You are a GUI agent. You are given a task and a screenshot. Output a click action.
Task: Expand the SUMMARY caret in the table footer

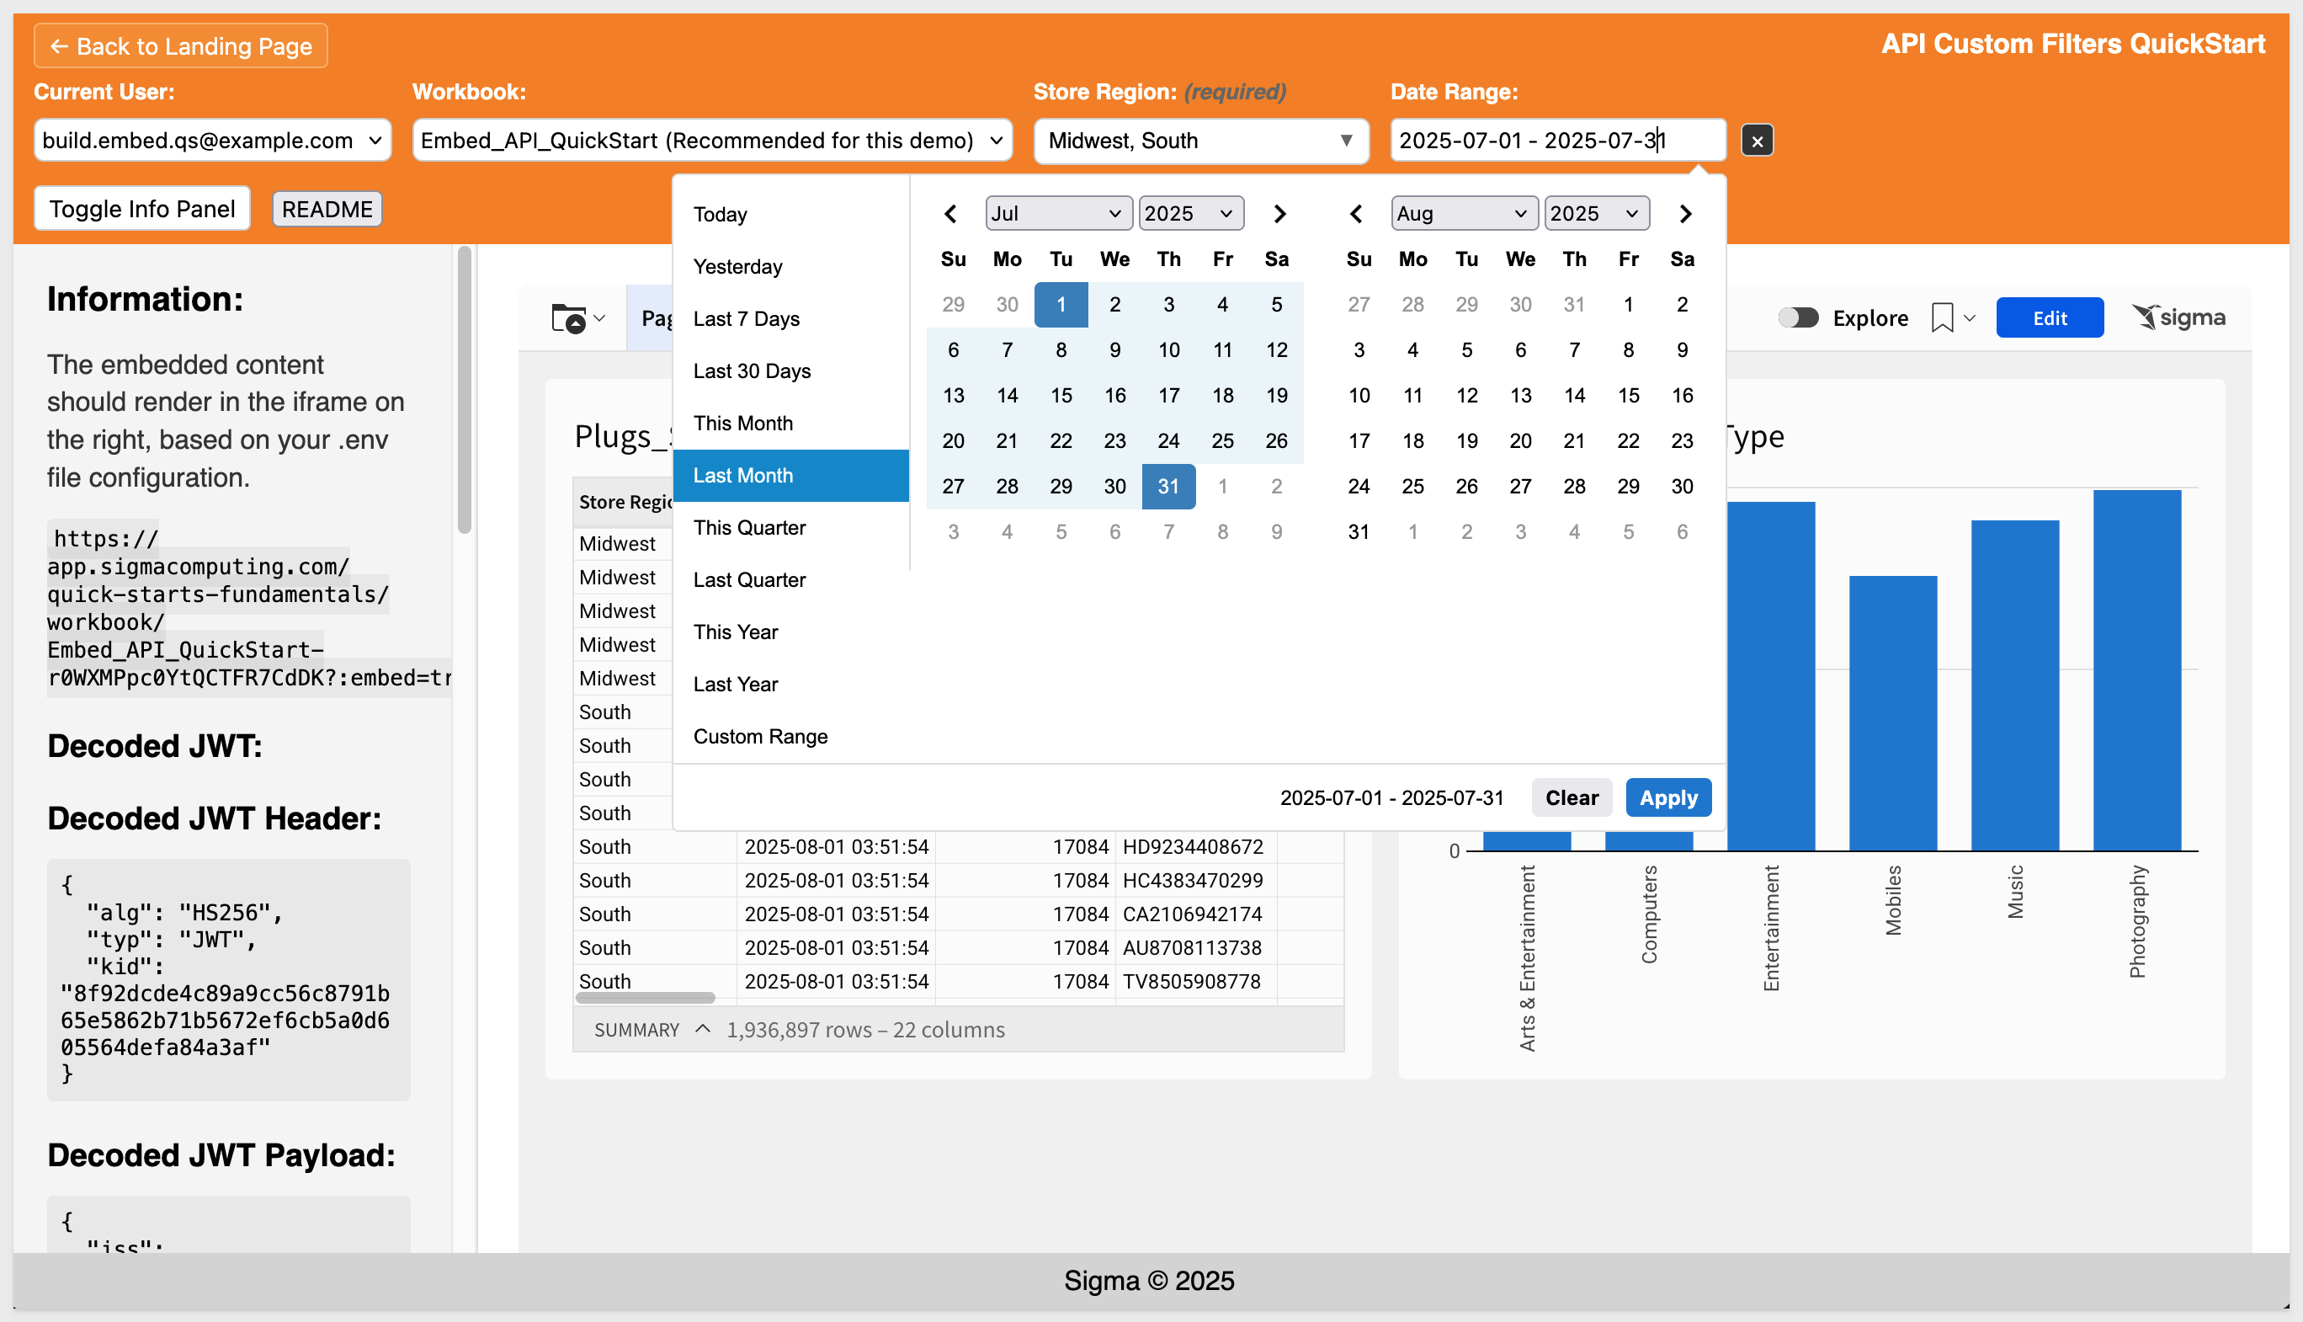(x=702, y=1029)
